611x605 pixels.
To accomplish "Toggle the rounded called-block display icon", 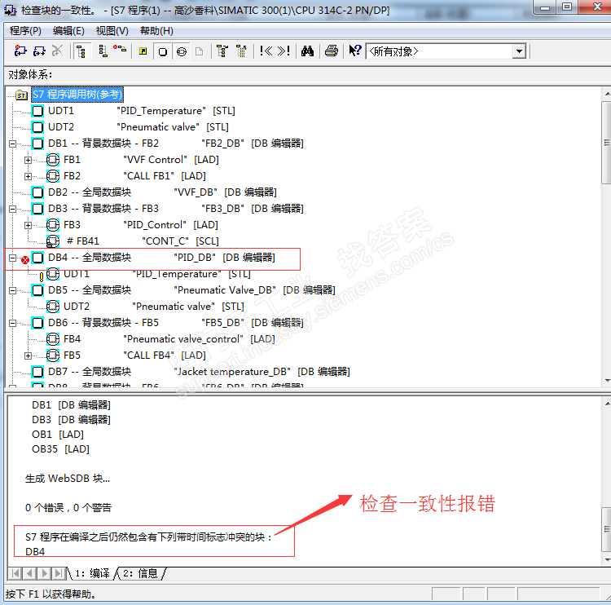I will click(182, 51).
